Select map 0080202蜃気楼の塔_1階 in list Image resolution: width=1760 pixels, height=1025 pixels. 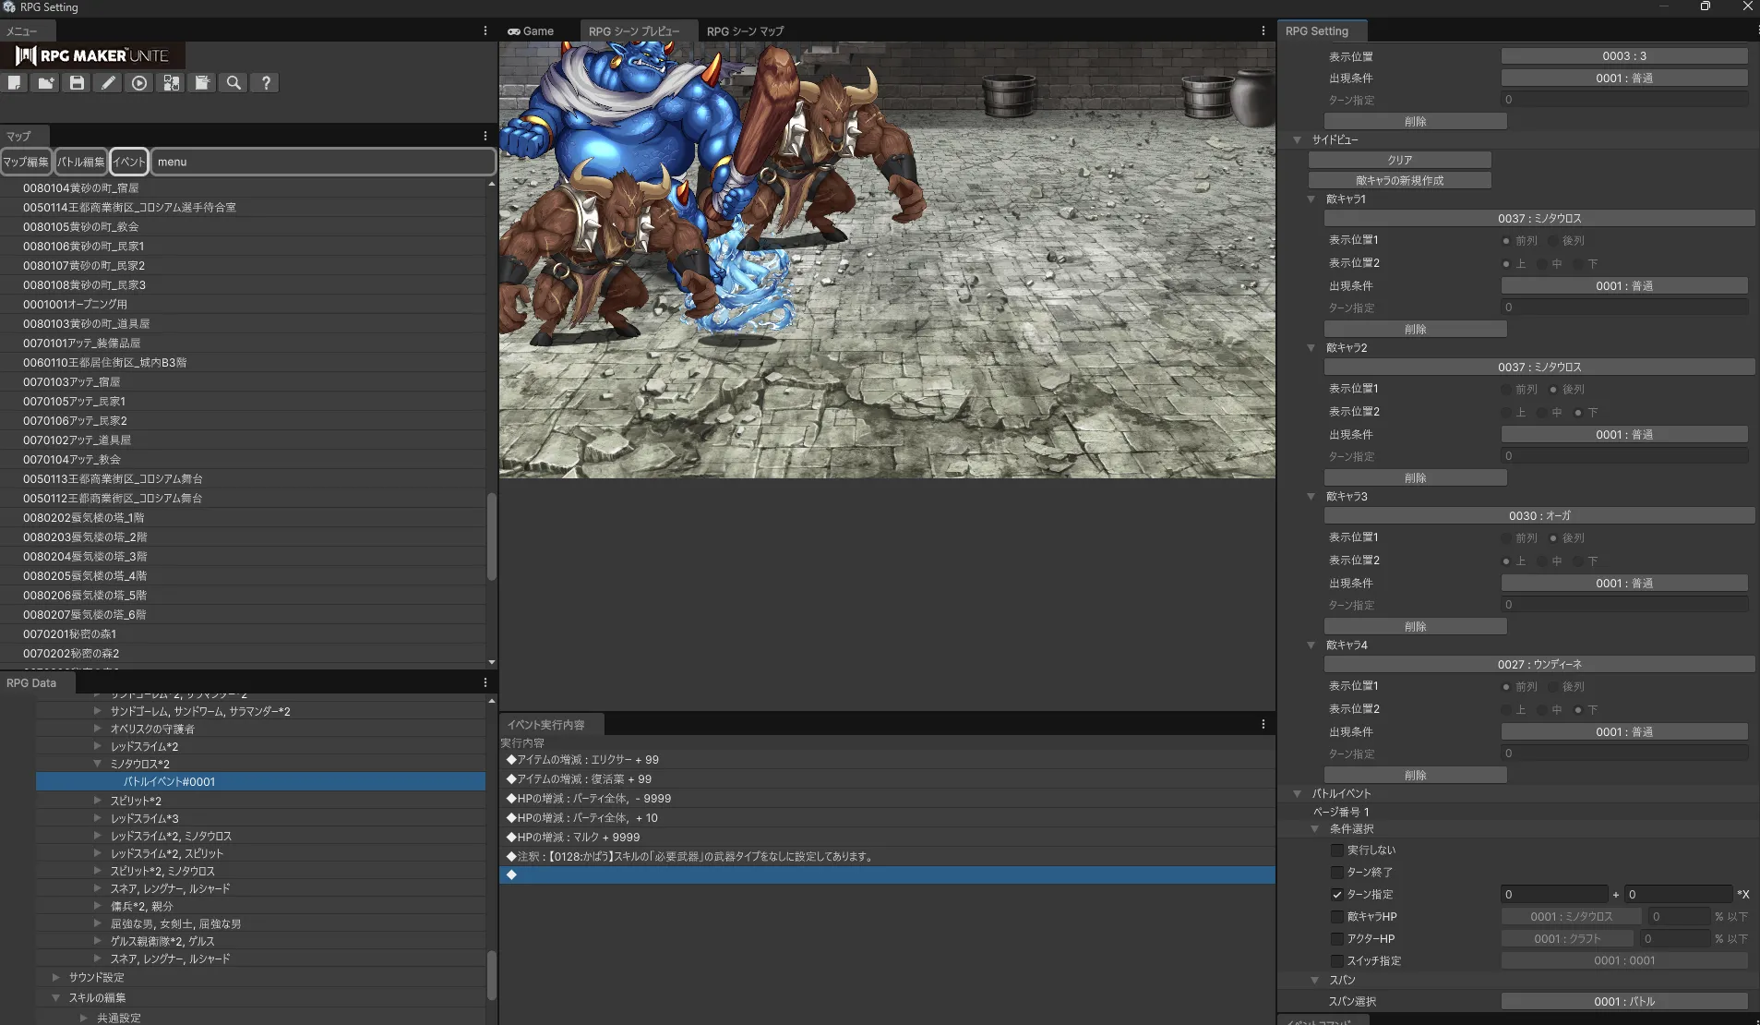click(83, 517)
